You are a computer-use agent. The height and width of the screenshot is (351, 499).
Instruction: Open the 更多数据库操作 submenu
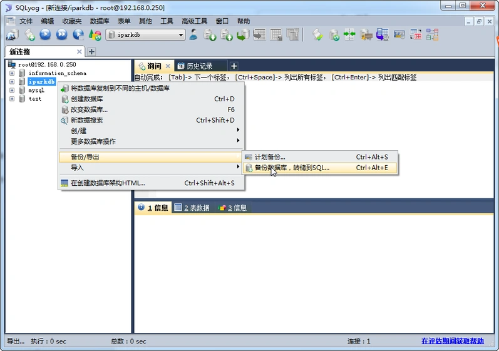pos(151,141)
